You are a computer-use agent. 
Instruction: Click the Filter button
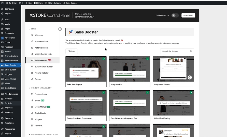pos(72,51)
